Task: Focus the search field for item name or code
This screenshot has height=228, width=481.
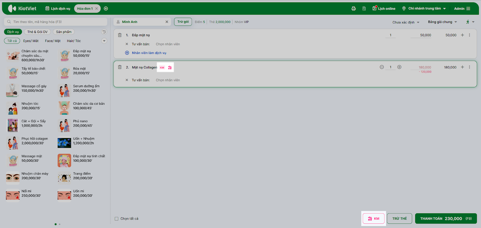Action: (x=56, y=22)
